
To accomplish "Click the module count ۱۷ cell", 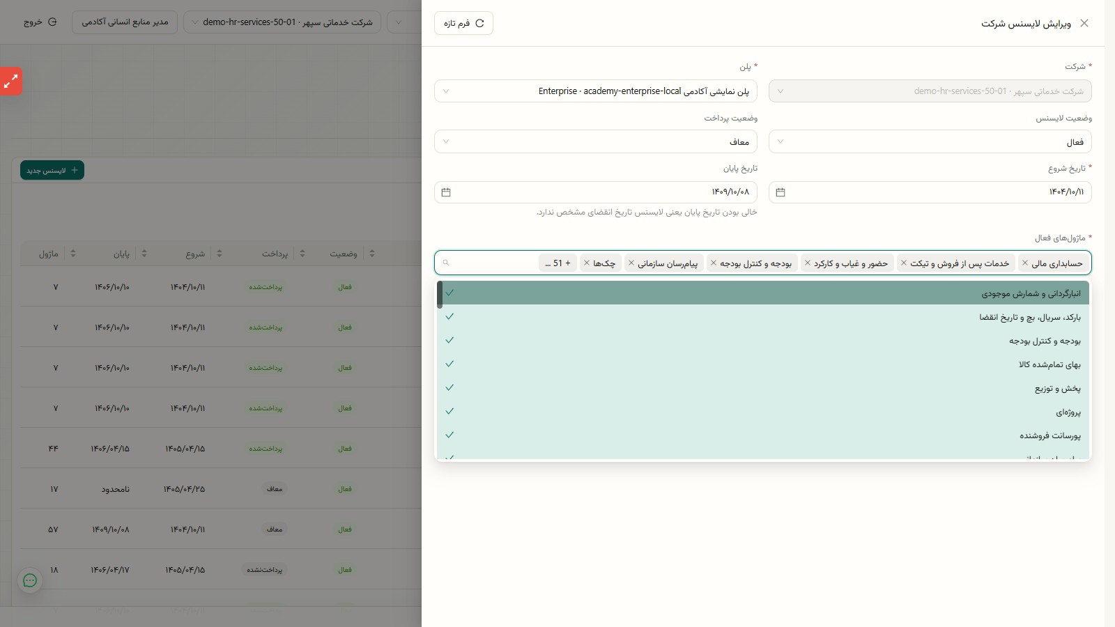I will tap(54, 489).
